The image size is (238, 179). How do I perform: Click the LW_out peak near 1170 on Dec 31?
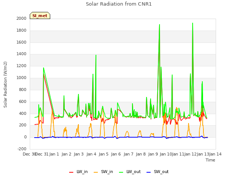tap(44, 68)
